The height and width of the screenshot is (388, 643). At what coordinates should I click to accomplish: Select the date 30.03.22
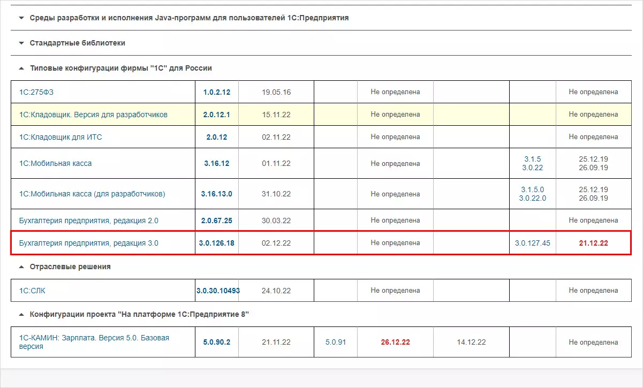click(x=276, y=220)
